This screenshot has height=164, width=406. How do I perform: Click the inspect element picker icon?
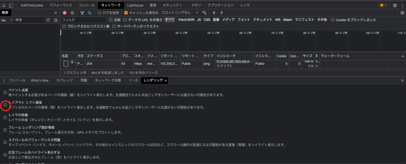(x=4, y=6)
